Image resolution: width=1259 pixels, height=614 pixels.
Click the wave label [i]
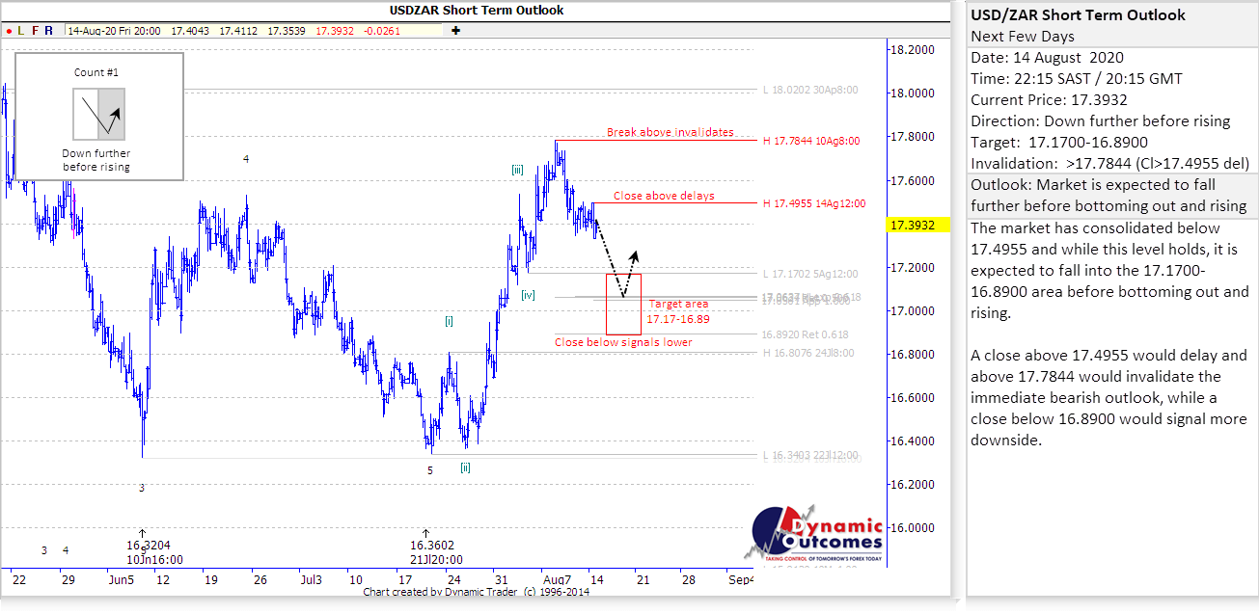[449, 320]
